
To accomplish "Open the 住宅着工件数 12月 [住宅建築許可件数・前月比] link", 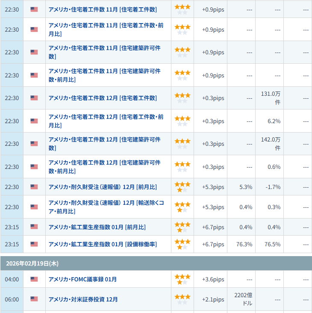I will [104, 167].
